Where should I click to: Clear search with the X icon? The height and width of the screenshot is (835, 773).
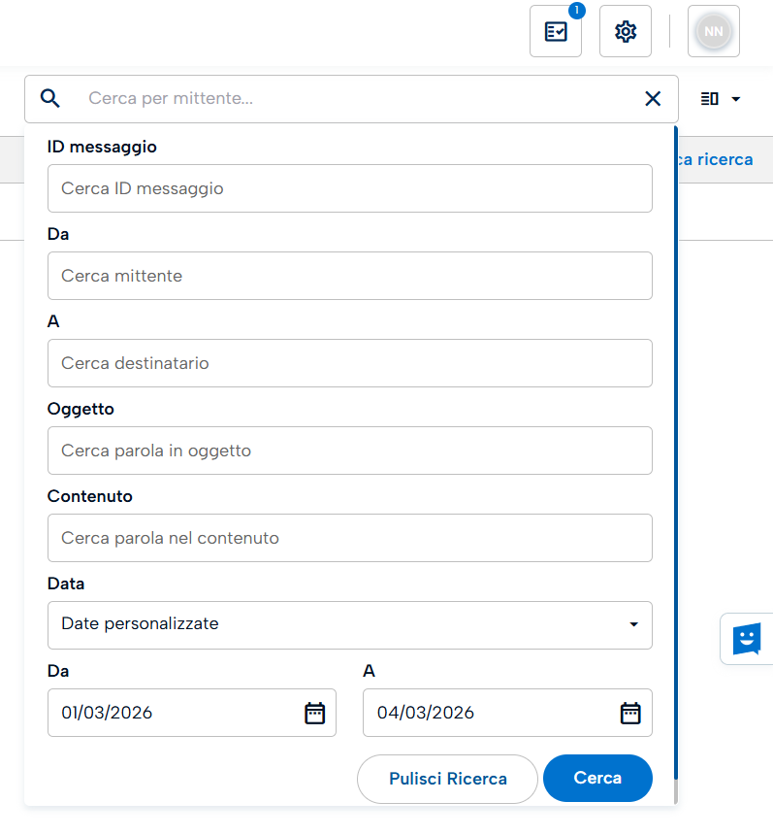tap(653, 98)
